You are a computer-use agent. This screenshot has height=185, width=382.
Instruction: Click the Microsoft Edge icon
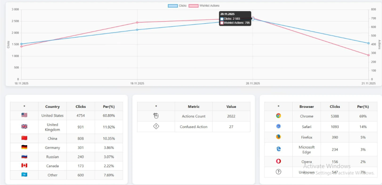pos(278,149)
